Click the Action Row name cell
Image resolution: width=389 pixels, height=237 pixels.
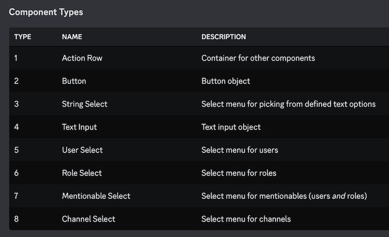(x=82, y=58)
